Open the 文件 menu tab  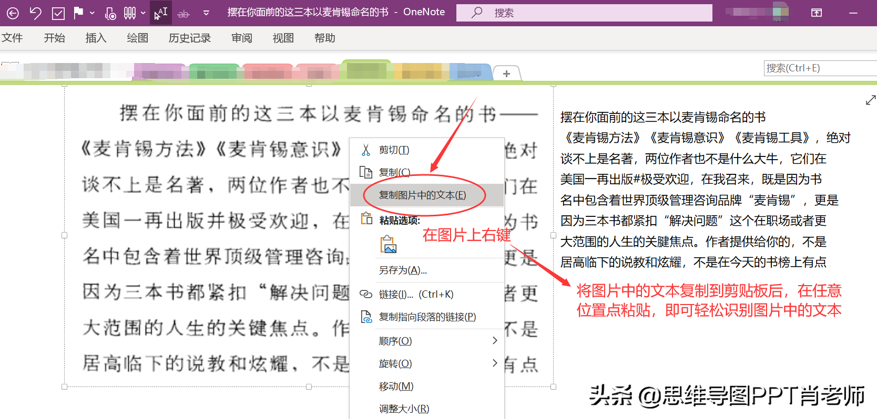point(12,38)
